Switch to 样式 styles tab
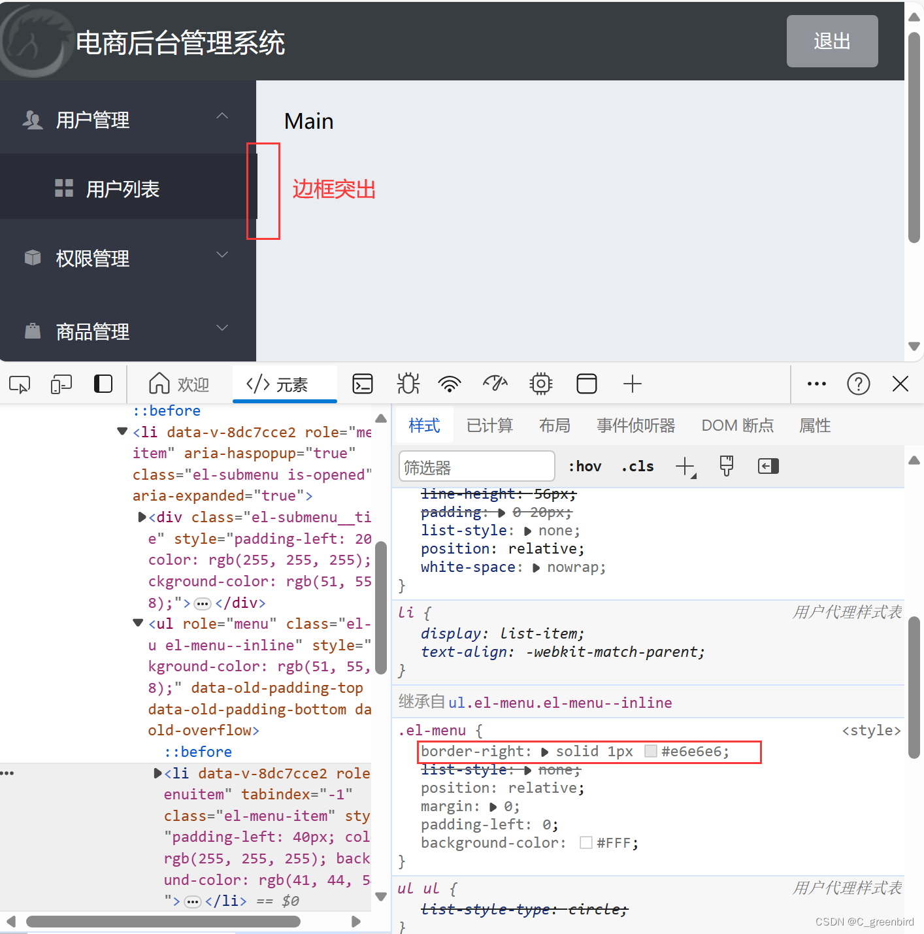Image resolution: width=924 pixels, height=934 pixels. coord(424,425)
